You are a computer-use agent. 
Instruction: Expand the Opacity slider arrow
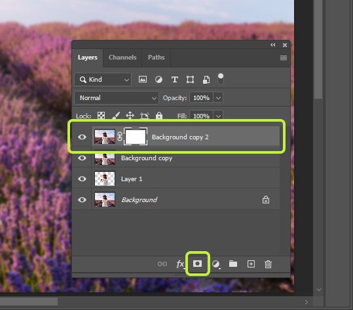218,98
